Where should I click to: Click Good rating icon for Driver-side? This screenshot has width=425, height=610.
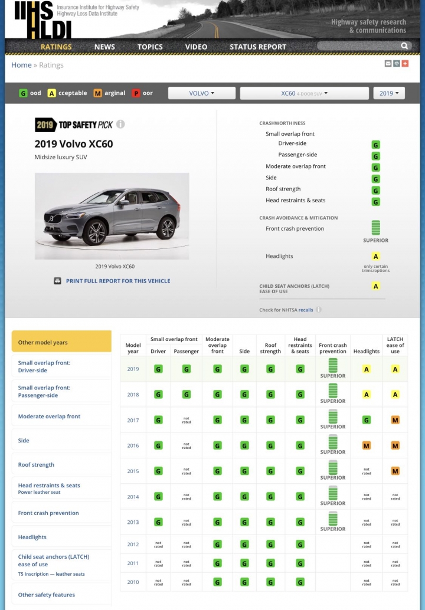point(375,145)
